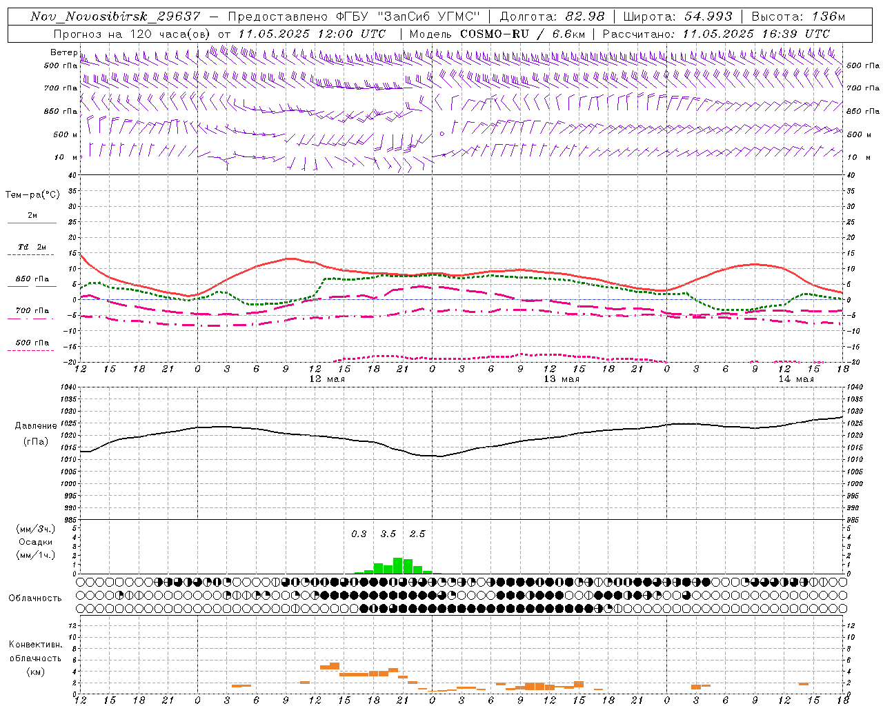The height and width of the screenshot is (706, 883).
Task: Click the 850 гПа temperature legend entry
Action: pos(32,279)
